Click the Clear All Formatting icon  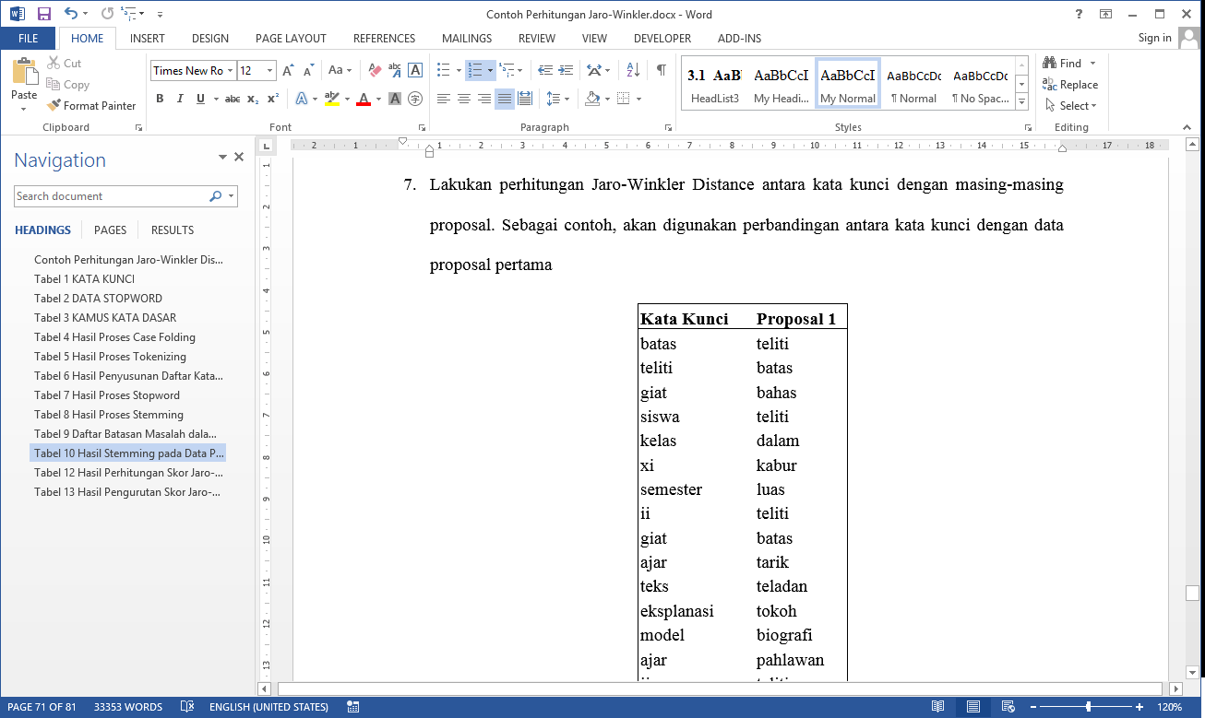click(x=375, y=70)
